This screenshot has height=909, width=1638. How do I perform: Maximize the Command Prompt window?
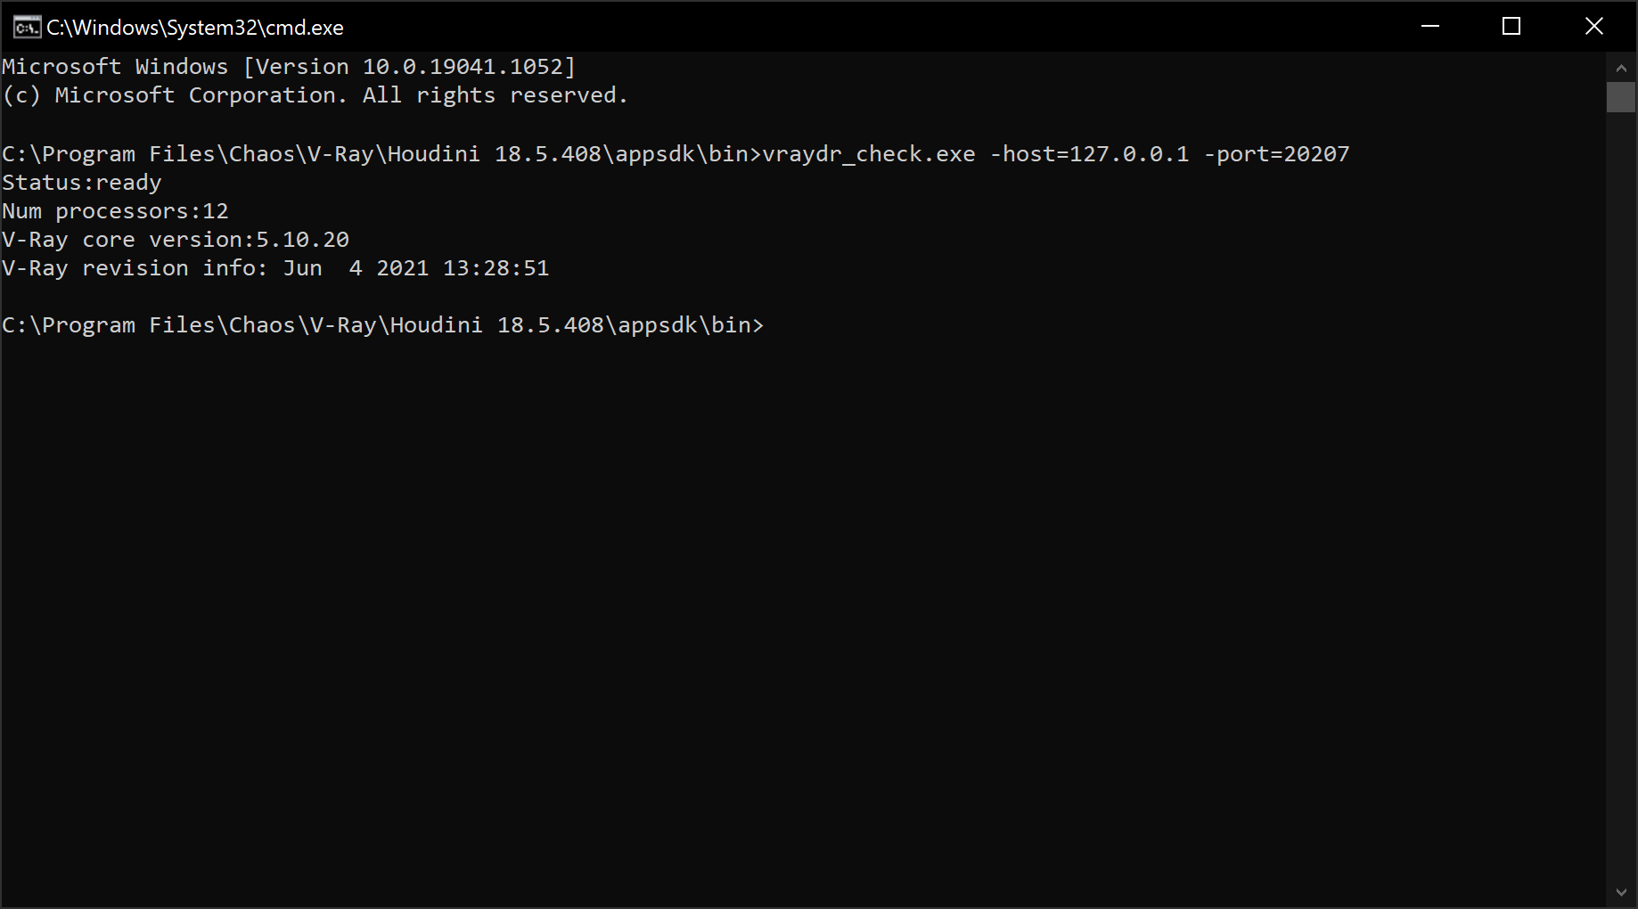tap(1511, 27)
